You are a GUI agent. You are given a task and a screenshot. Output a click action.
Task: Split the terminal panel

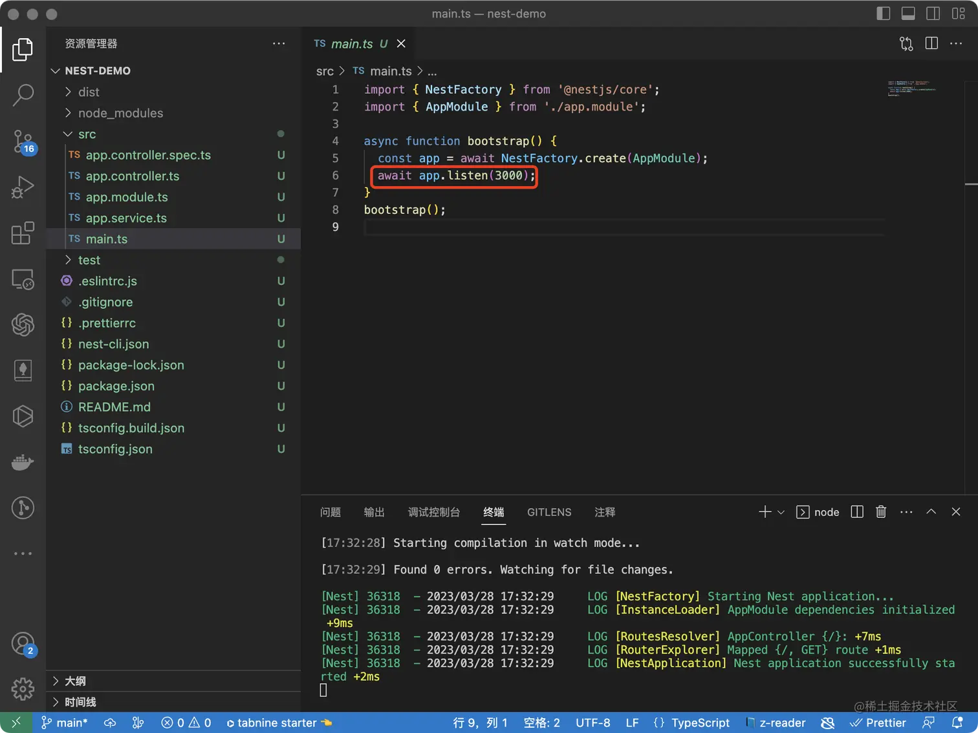[857, 512]
